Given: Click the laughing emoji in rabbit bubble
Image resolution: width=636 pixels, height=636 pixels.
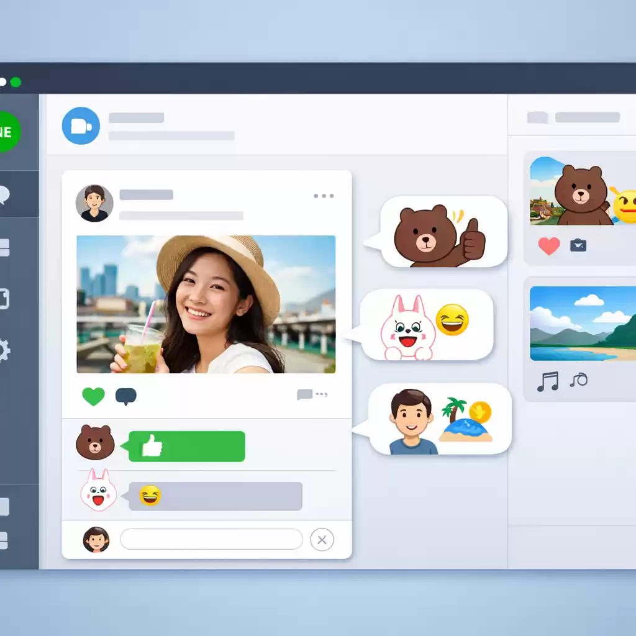Looking at the screenshot, I should [452, 320].
